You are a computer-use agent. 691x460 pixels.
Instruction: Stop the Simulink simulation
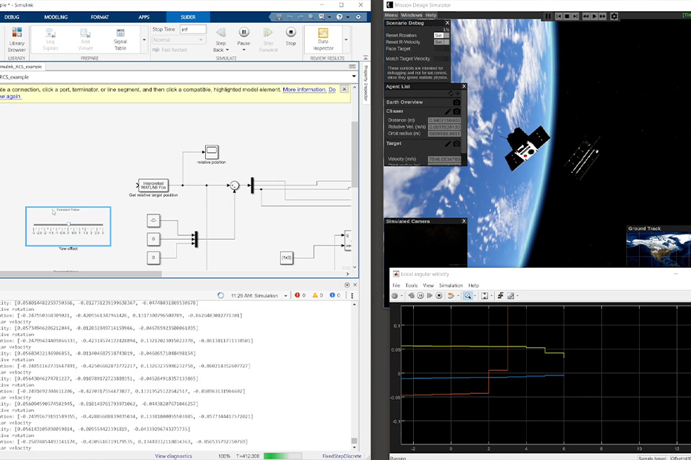pos(291,33)
